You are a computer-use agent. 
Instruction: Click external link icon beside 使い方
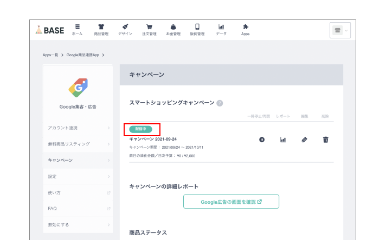[x=108, y=192]
